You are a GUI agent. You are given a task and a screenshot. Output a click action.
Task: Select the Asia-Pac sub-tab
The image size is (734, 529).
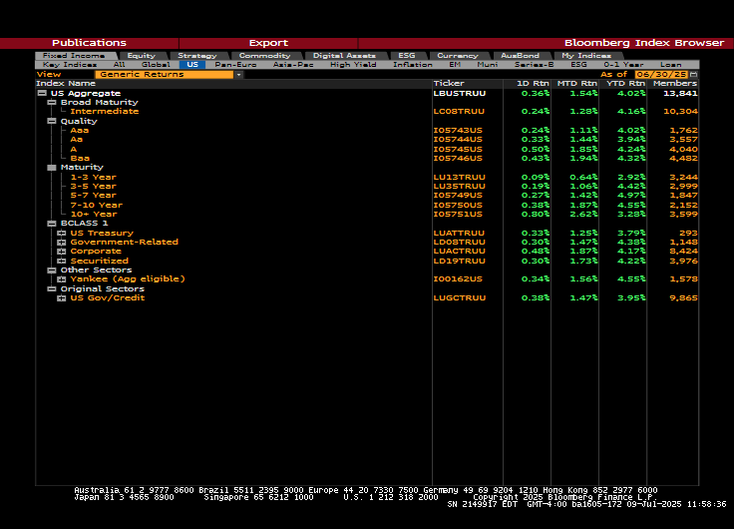point(293,65)
